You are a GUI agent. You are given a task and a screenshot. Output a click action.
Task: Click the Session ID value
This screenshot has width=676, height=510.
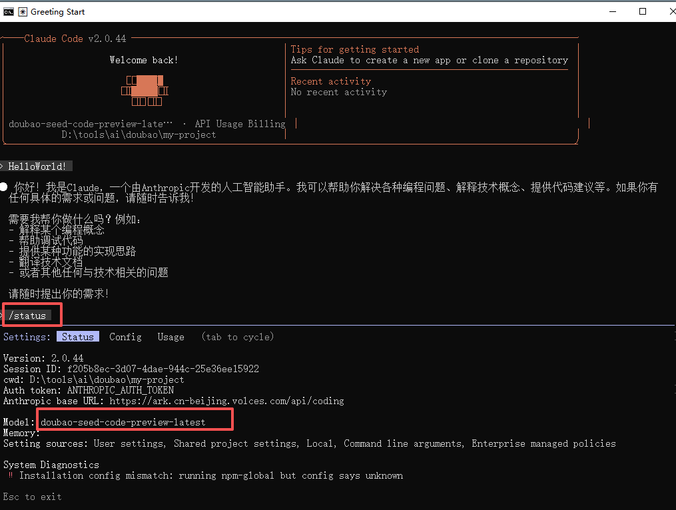point(163,369)
